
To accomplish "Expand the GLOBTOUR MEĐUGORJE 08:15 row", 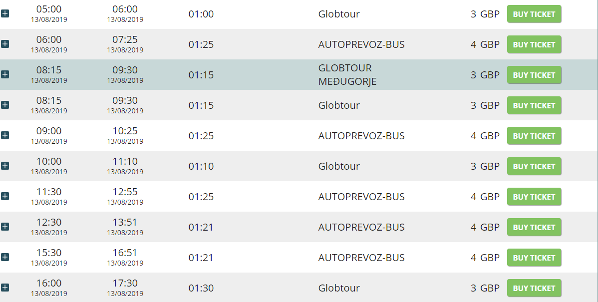I will [5, 74].
